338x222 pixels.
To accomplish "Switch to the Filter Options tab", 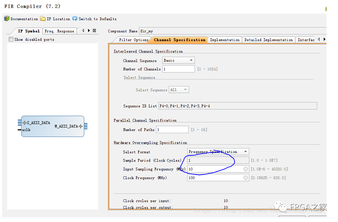I will click(x=133, y=40).
